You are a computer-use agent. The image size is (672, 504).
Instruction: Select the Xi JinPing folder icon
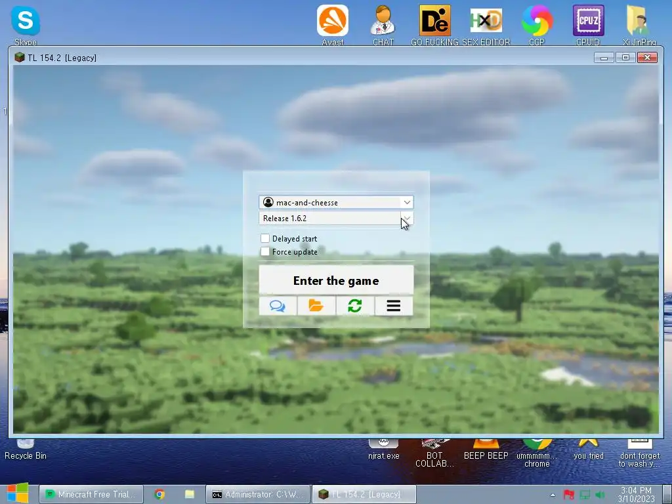pos(639,25)
